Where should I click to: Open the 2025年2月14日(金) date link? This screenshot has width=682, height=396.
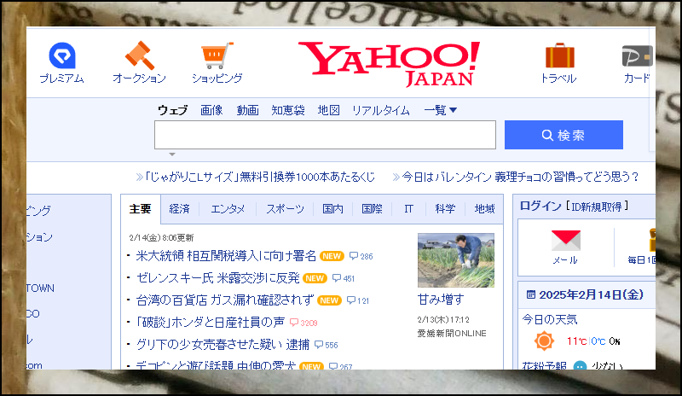(591, 295)
